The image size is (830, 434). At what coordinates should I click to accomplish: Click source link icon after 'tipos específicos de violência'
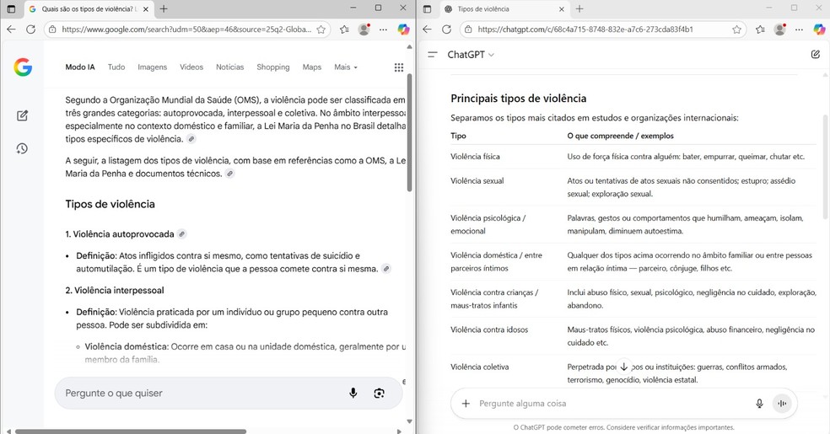pyautogui.click(x=191, y=139)
